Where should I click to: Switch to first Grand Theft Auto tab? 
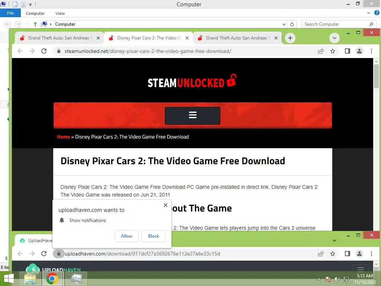[59, 38]
